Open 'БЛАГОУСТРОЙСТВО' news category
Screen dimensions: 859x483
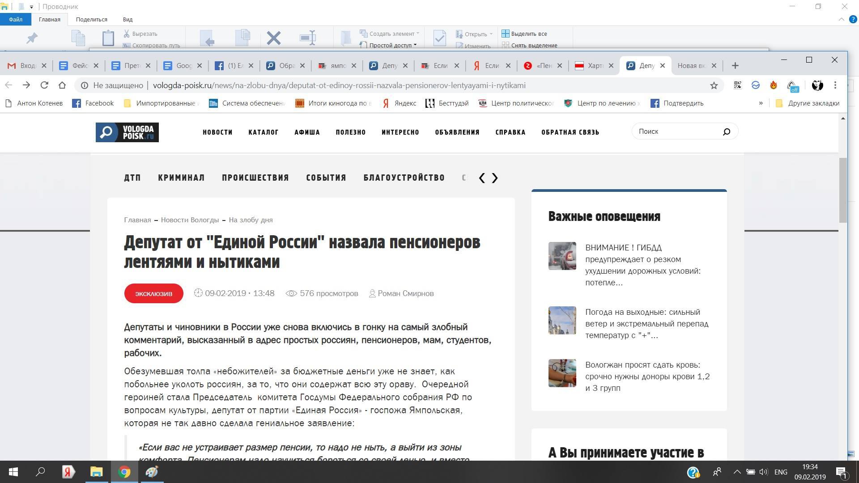[404, 178]
